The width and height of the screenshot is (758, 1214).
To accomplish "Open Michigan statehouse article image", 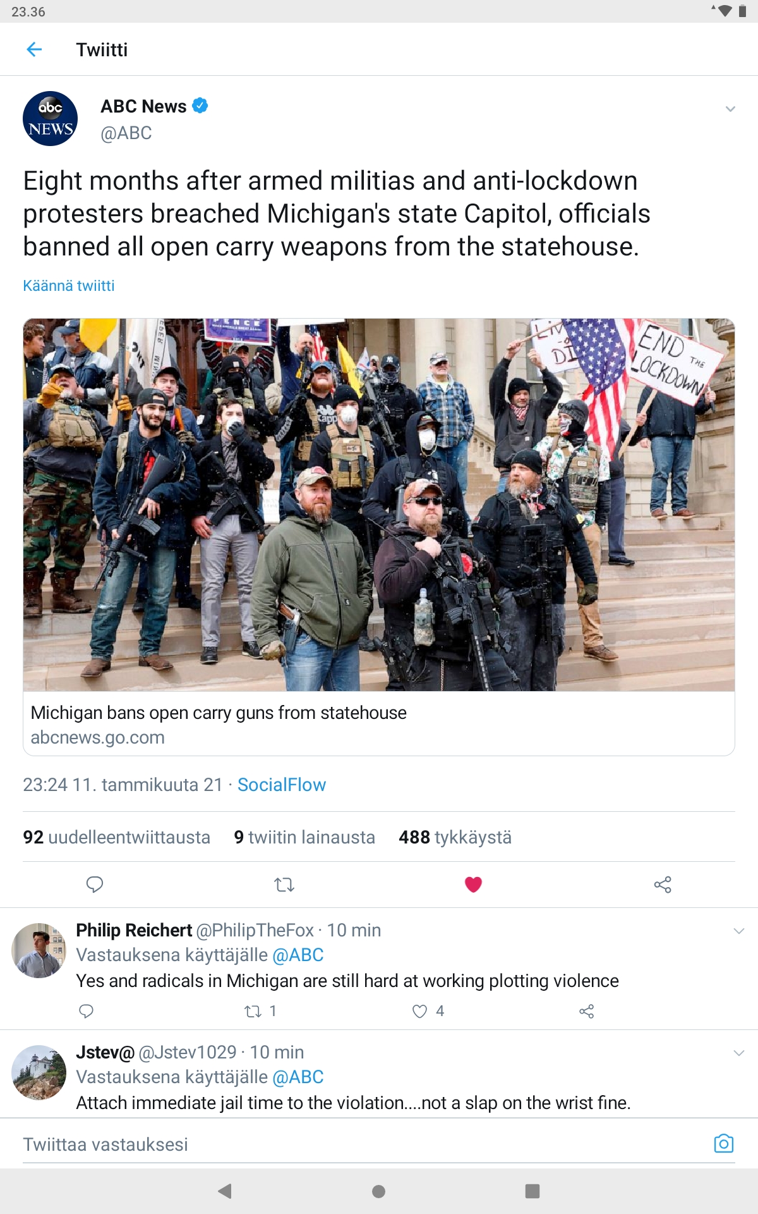I will point(379,505).
